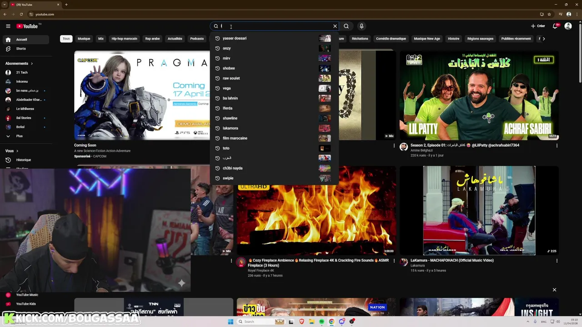Open Cozy Fireplace Ambience video title
The image size is (582, 327).
[x=318, y=263]
